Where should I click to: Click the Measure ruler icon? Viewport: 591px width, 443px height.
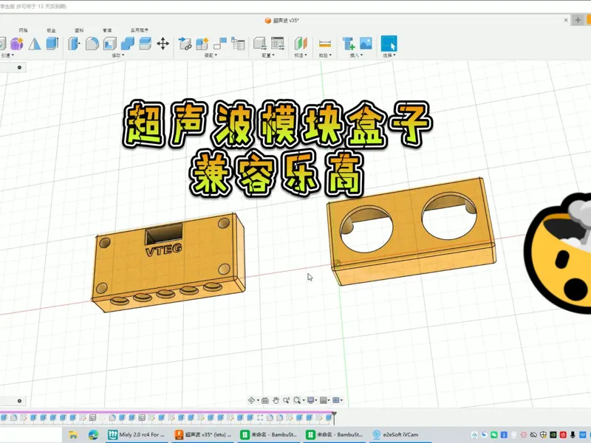click(x=324, y=44)
